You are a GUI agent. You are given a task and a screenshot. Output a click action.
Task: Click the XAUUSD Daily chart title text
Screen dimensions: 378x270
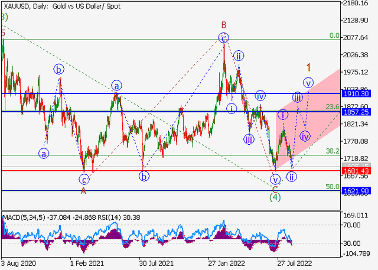point(62,6)
